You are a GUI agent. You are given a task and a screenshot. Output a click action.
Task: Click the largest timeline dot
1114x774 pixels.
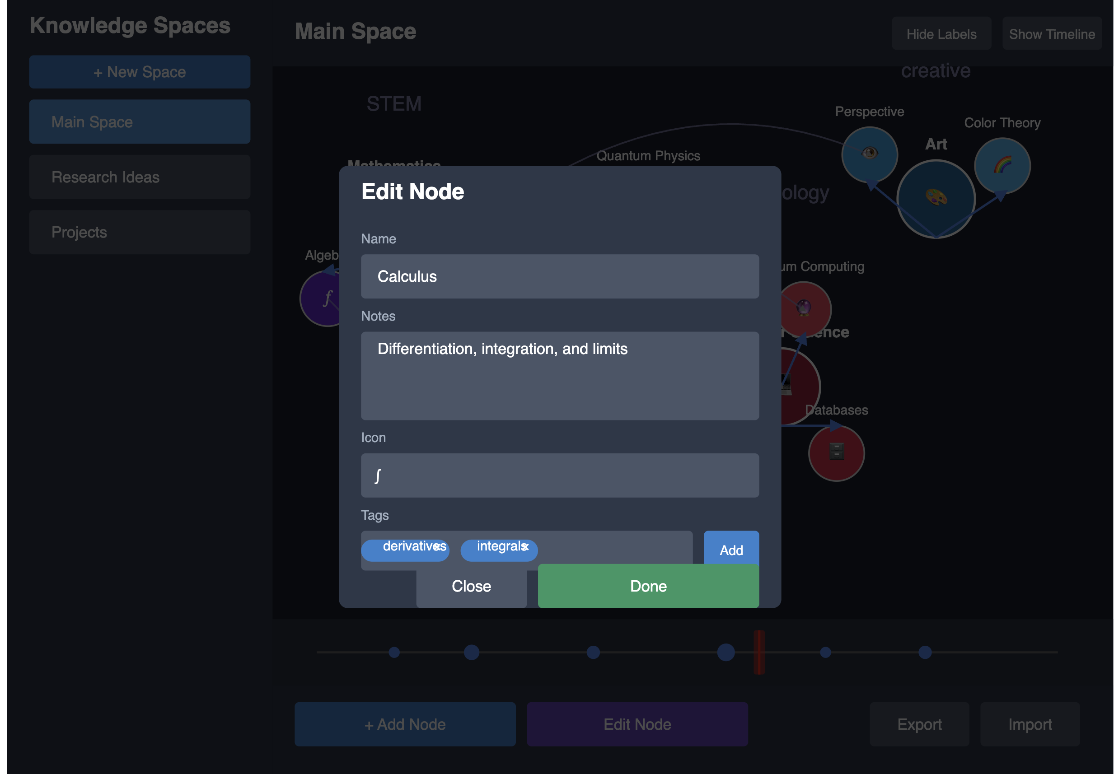[x=726, y=652]
